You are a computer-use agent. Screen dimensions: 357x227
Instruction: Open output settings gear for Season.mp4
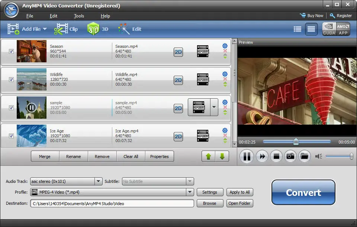pos(225,45)
